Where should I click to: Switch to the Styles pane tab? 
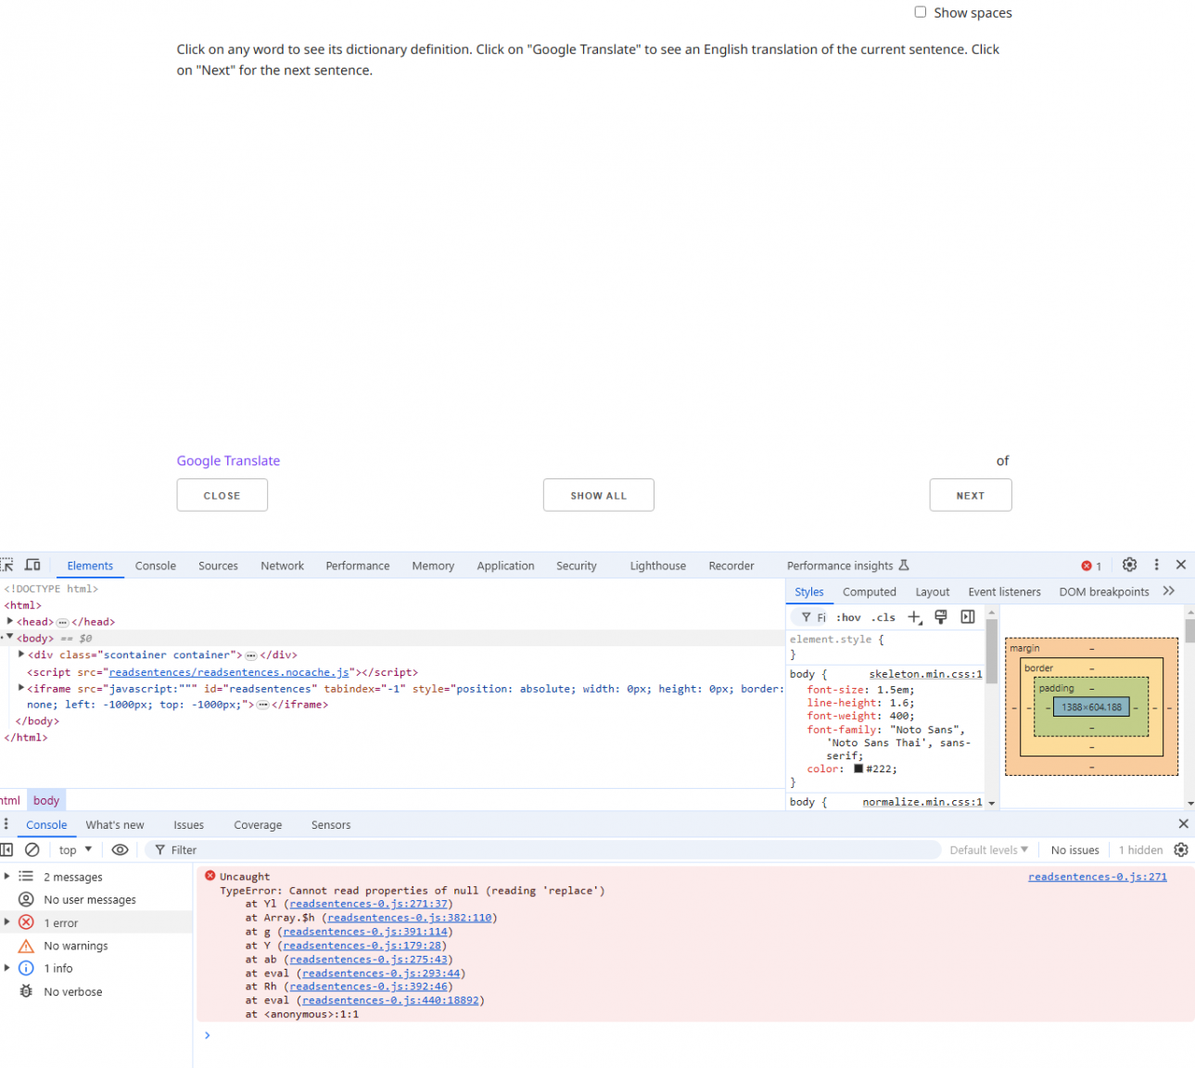pos(808,591)
